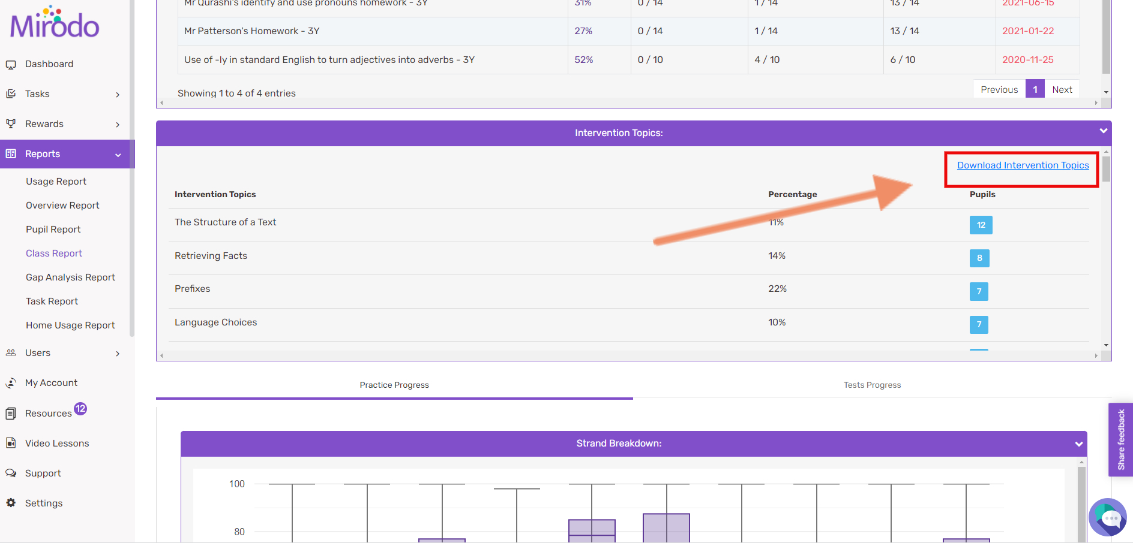The width and height of the screenshot is (1133, 543).
Task: Collapse the Intervention Topics panel
Action: [1103, 131]
